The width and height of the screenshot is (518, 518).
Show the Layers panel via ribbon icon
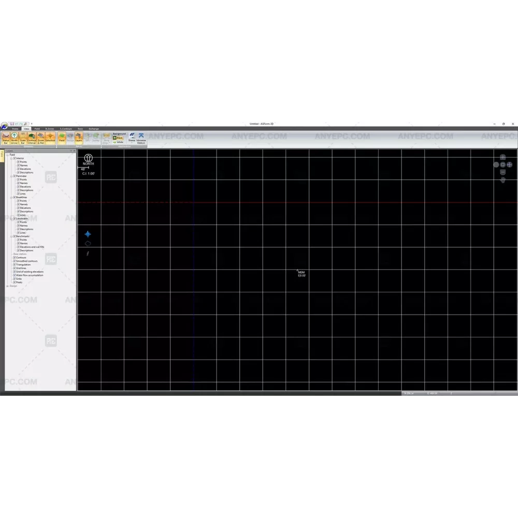pos(79,138)
